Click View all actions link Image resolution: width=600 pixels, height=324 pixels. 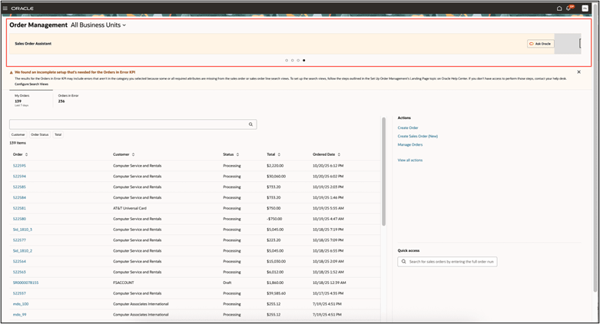[x=409, y=160]
